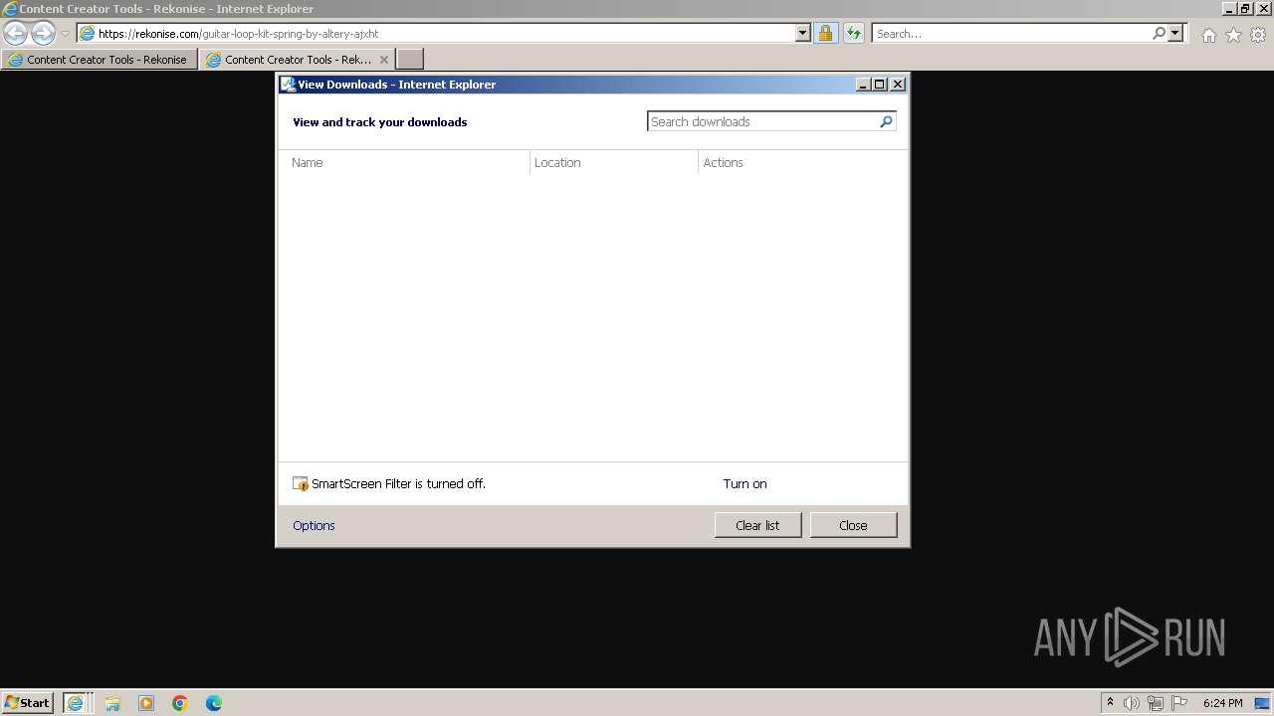The image size is (1274, 716).
Task: Switch to first tab Content Creator Tools - Rekonise
Action: pos(100,60)
